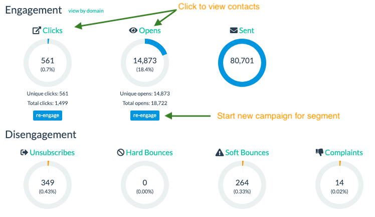The height and width of the screenshot is (217, 375).
Task: Click the Sent donut chart showing 80,701
Action: (242, 62)
